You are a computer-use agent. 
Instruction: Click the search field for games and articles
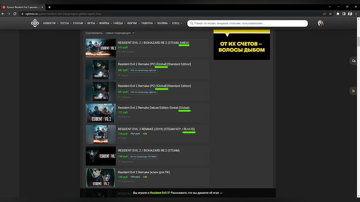pos(247,23)
